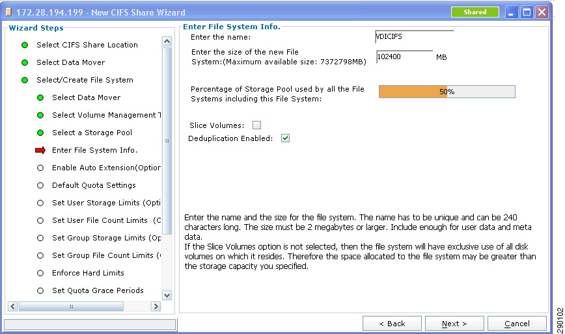Click the circle icon beside Set Quota Grace Periods
This screenshot has width=565, height=334.
point(40,290)
